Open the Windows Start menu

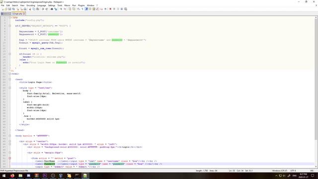tap(4, 176)
